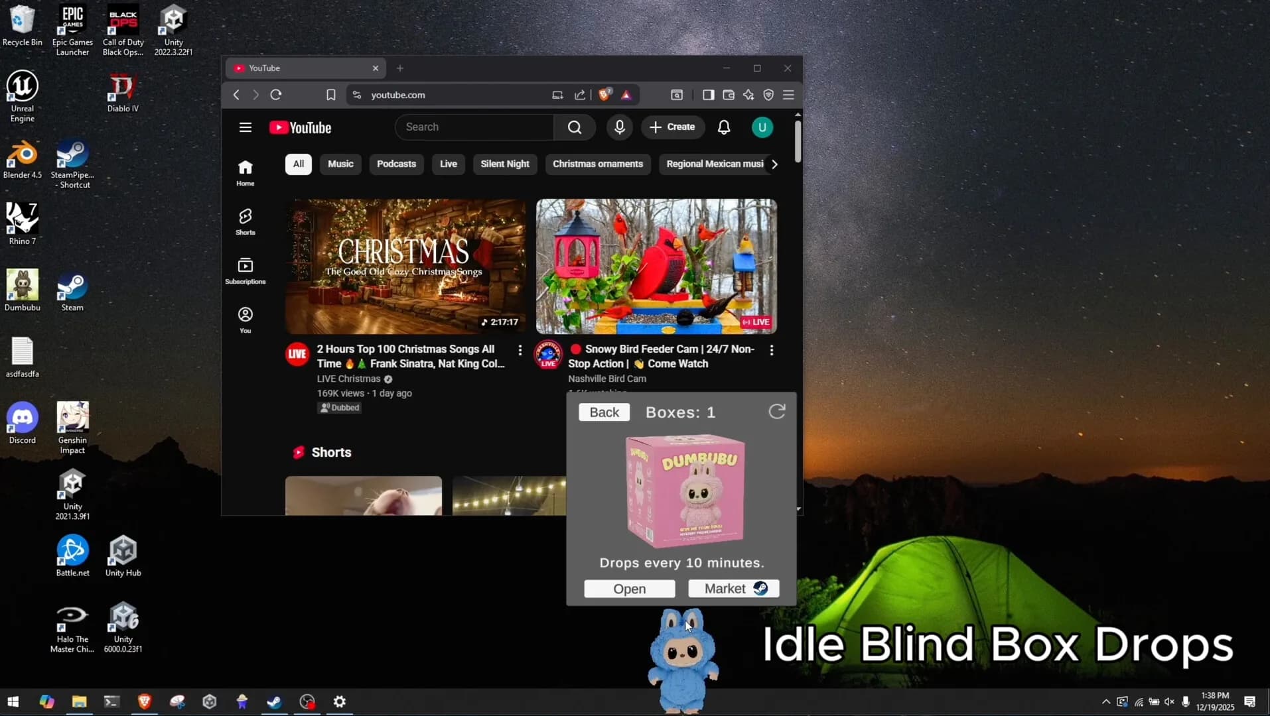
Task: Open Steam from the taskbar
Action: tap(274, 701)
